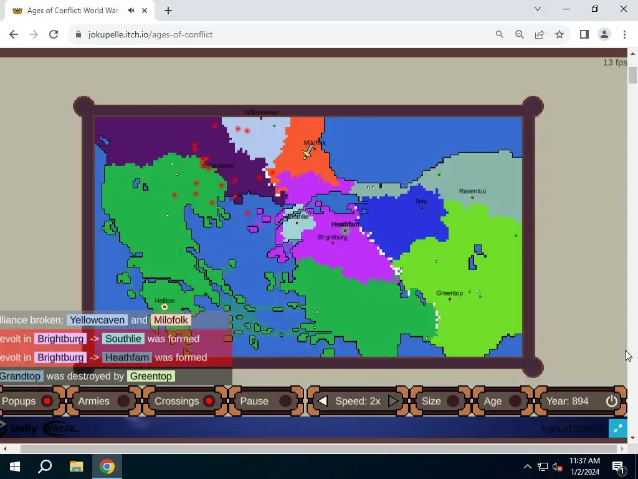Click Heathfam in revolt message

click(127, 357)
